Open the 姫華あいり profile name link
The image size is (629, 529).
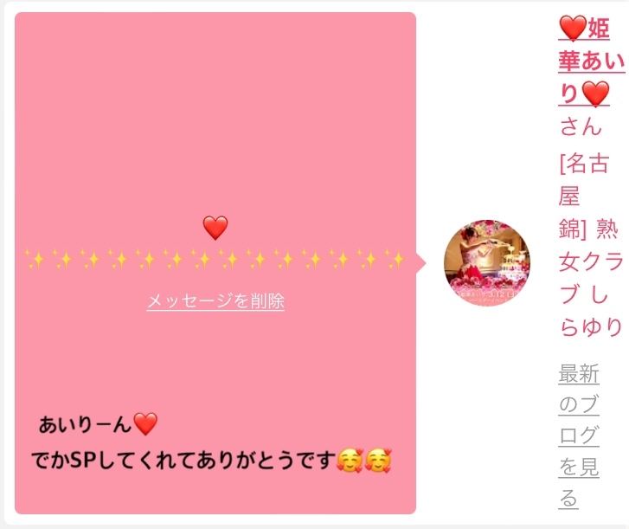(x=591, y=61)
